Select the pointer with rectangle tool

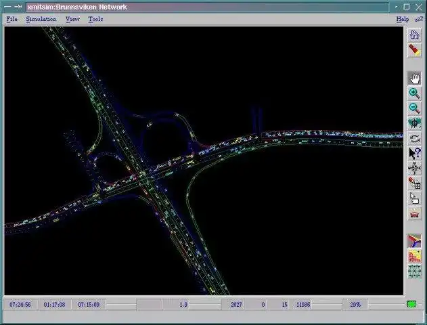click(414, 198)
